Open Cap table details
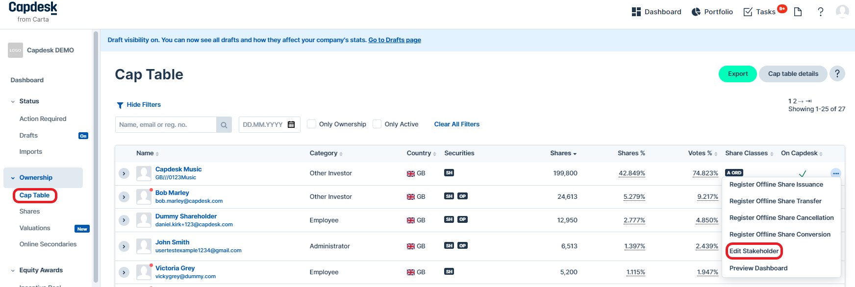This screenshot has height=287, width=855. pos(793,74)
